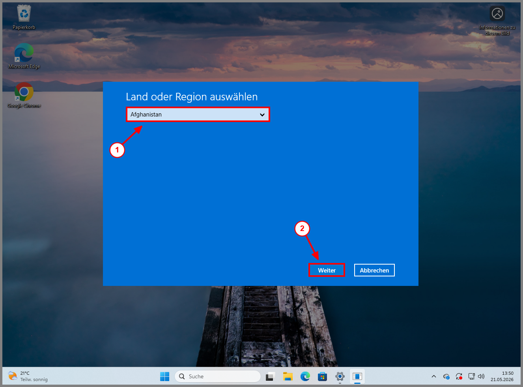Click the update sync tray icon
Screen dimensions: 523x387
coord(459,376)
